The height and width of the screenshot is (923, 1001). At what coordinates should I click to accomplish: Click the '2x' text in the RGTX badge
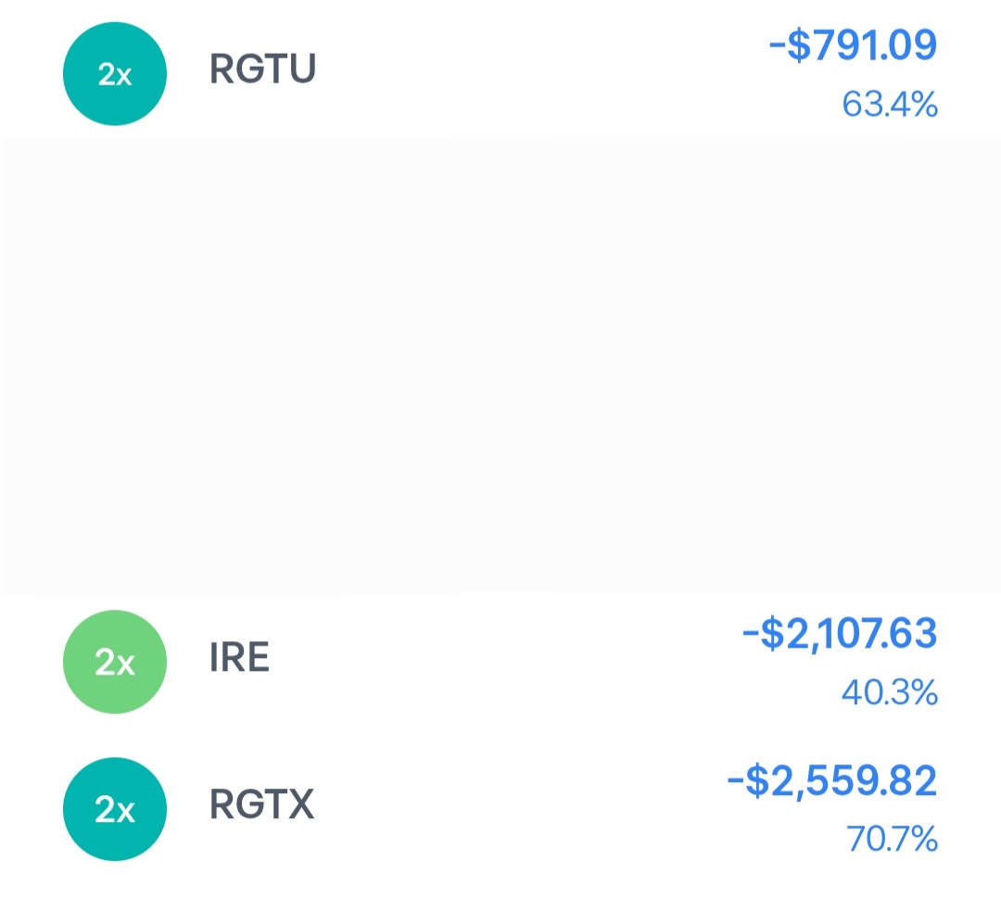115,809
